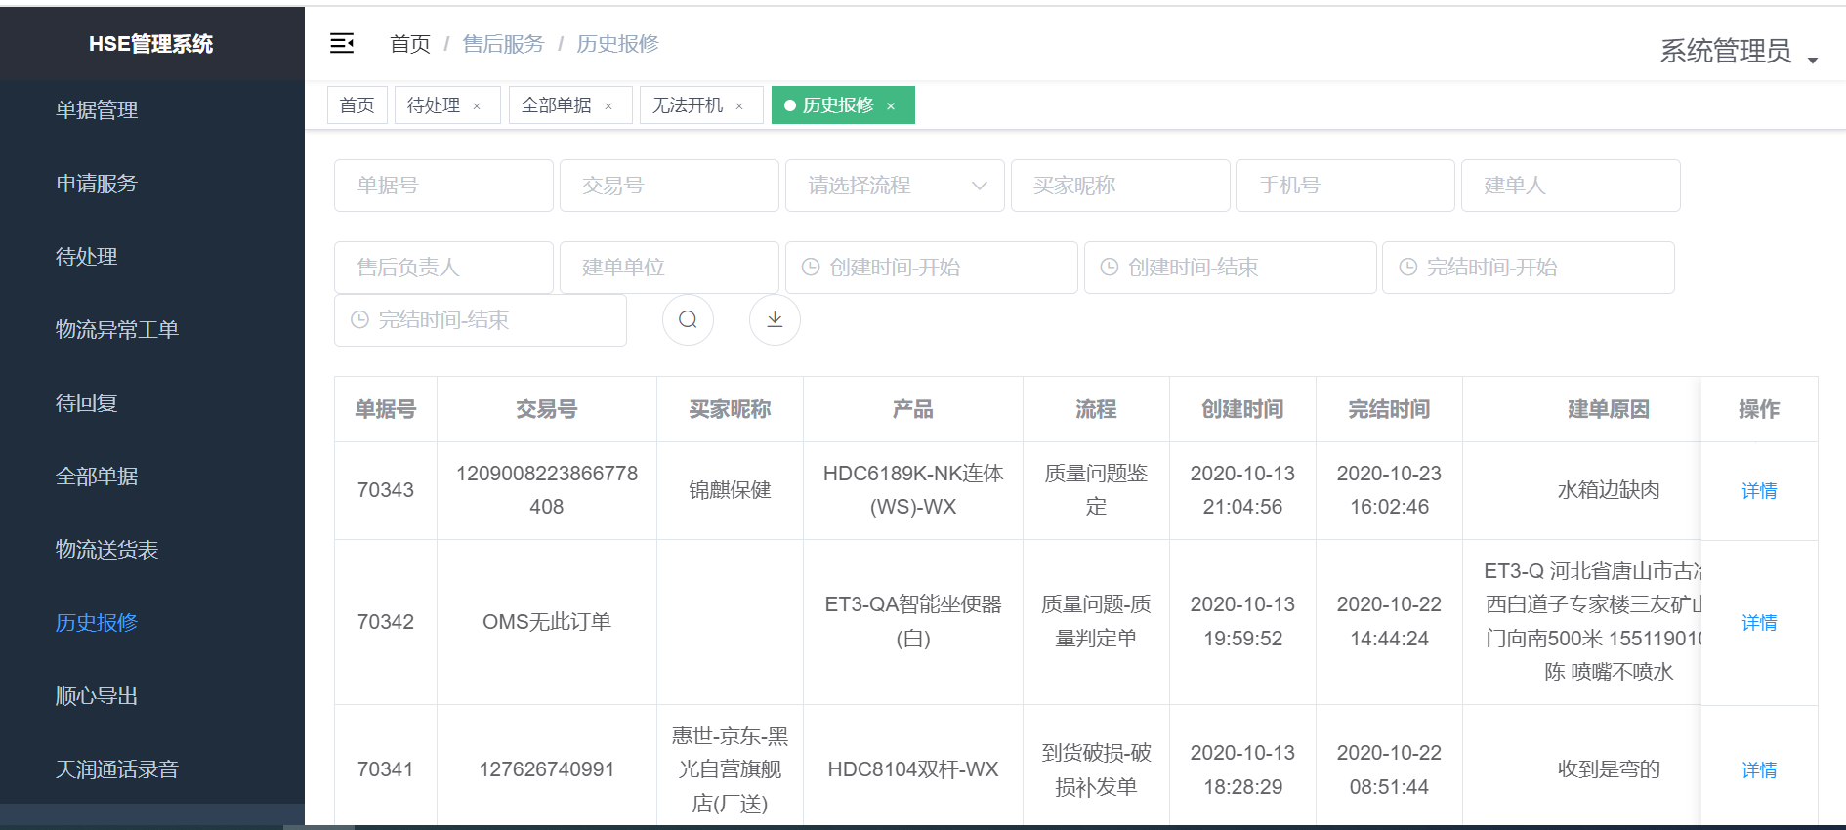Select cell 127626740991

(x=546, y=769)
